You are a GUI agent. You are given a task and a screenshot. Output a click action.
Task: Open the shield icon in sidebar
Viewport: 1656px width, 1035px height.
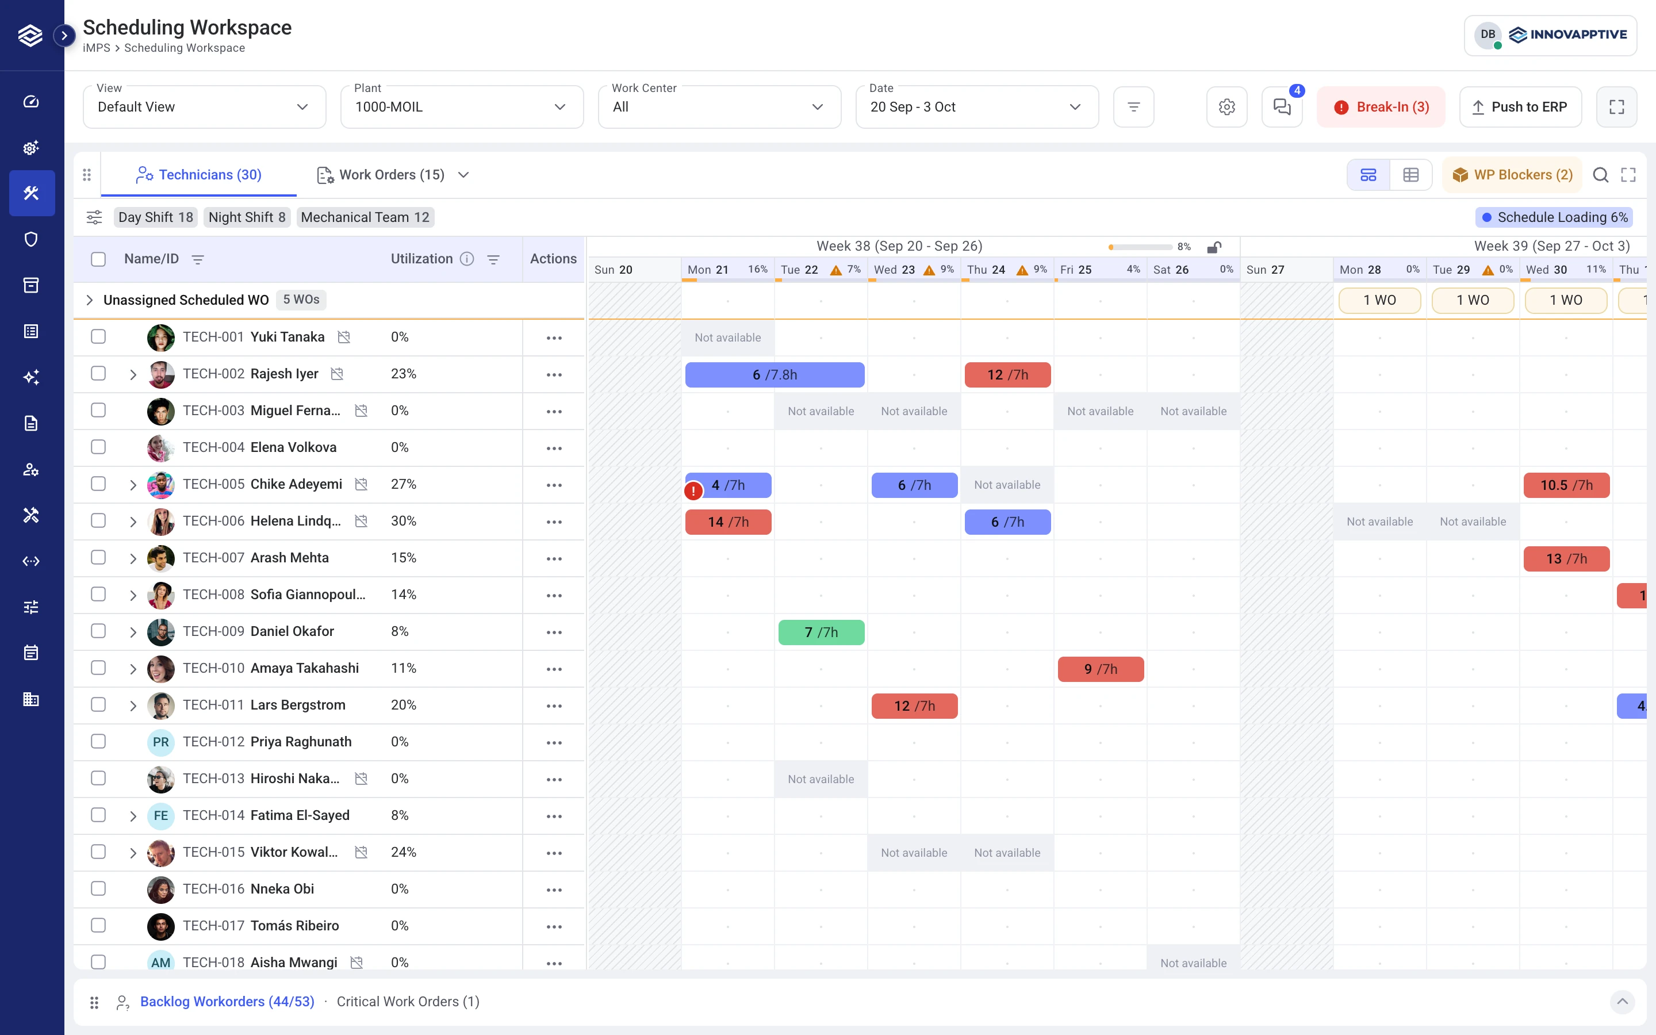[31, 239]
